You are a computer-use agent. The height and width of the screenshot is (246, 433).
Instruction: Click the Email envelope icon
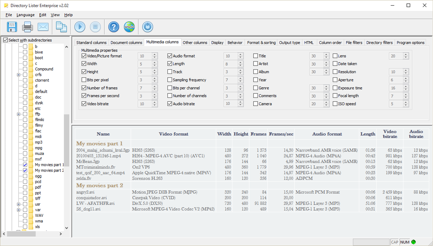coord(43,27)
